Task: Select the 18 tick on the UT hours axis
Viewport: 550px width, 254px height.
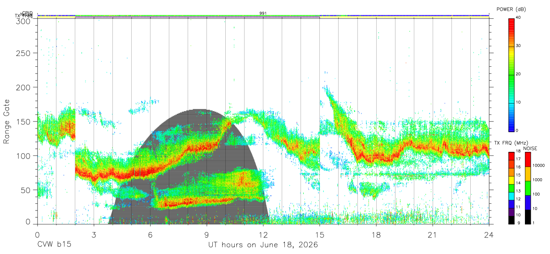Action: pos(376,235)
